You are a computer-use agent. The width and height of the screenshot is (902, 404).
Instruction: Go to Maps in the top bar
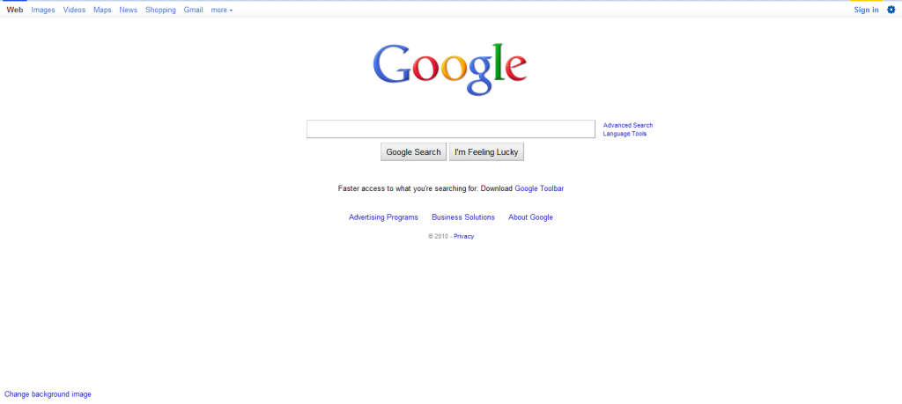coord(102,10)
